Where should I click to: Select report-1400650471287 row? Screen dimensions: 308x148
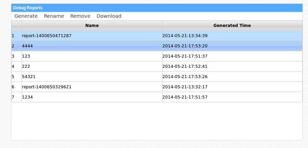pos(47,36)
